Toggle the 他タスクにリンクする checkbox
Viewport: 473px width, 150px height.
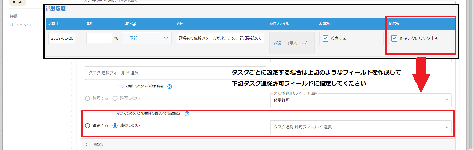pos(394,39)
